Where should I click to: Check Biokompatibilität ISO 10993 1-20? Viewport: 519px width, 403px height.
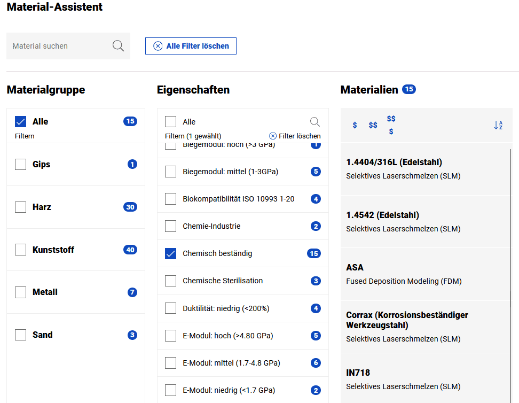[170, 199]
